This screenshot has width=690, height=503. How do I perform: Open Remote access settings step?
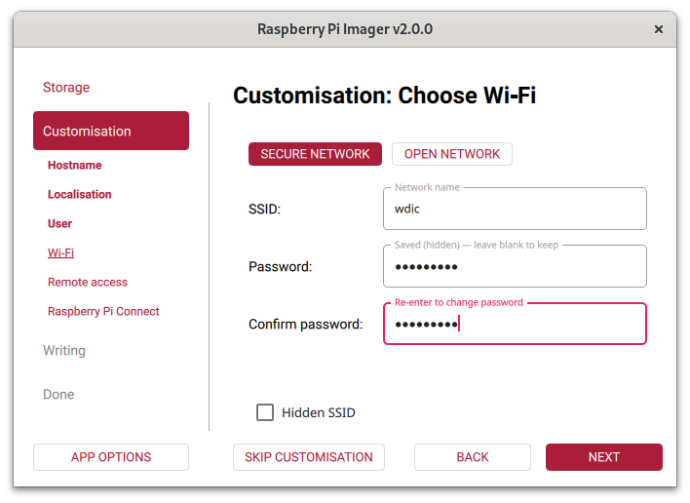tap(88, 283)
